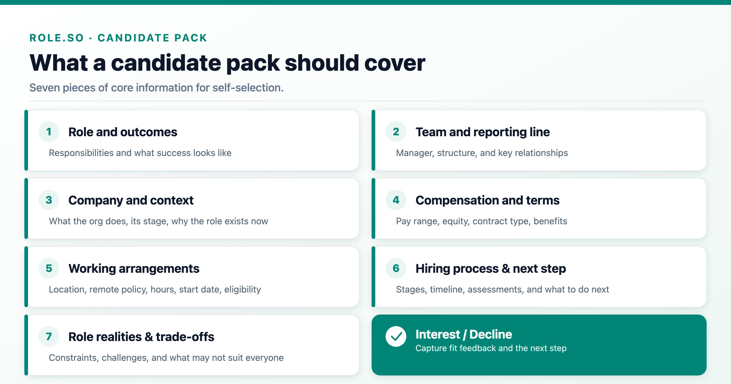Image resolution: width=731 pixels, height=384 pixels.
Task: Select the Role and outcomes heading
Action: [x=123, y=132]
